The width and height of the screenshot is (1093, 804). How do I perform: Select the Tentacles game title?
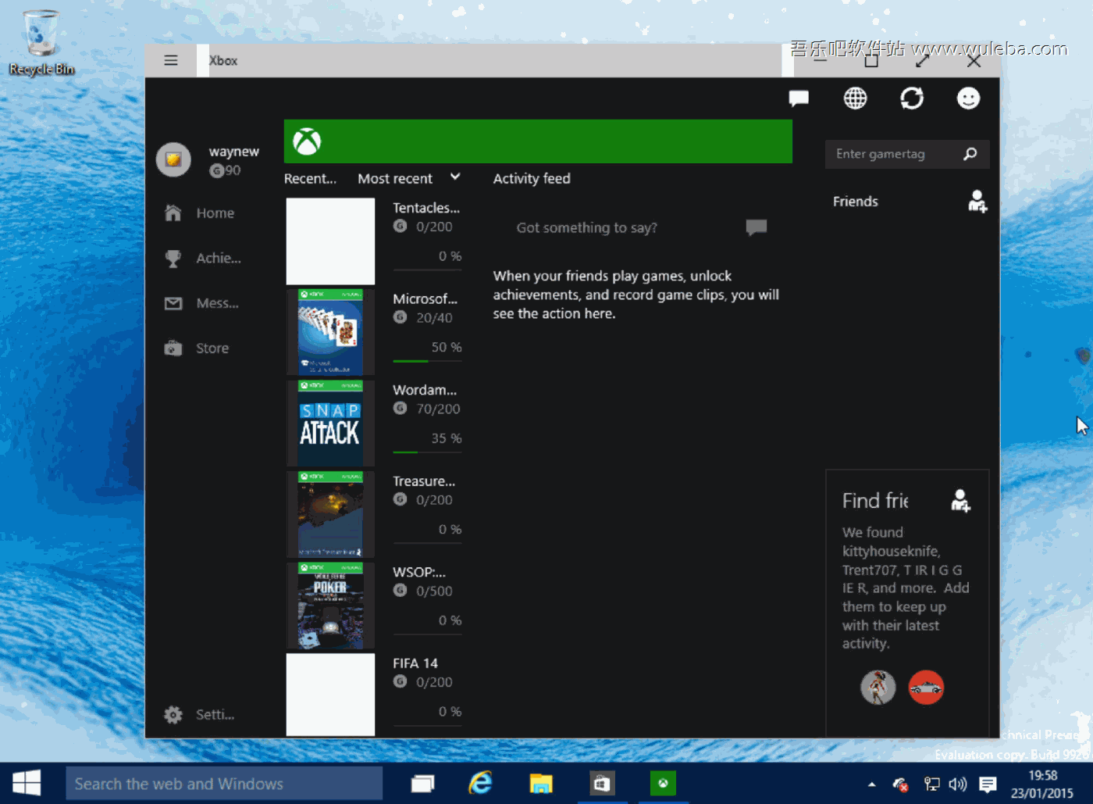pos(426,208)
